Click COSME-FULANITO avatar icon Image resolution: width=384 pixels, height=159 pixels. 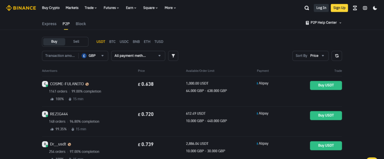pyautogui.click(x=45, y=84)
